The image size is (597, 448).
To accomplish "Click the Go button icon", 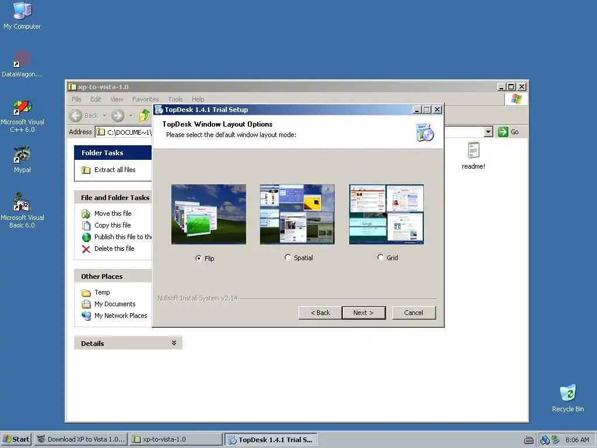I will tap(503, 132).
